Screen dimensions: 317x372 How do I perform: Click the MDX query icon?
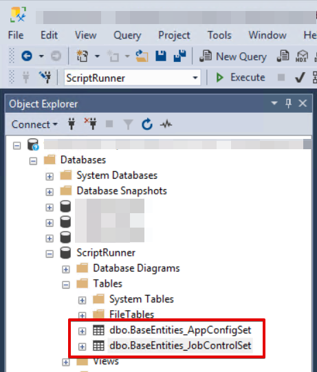point(302,56)
